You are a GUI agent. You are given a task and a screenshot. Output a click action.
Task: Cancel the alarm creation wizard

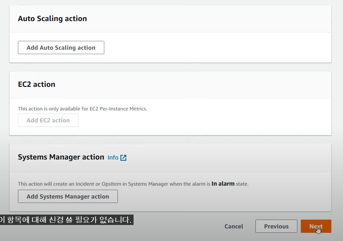(x=234, y=226)
